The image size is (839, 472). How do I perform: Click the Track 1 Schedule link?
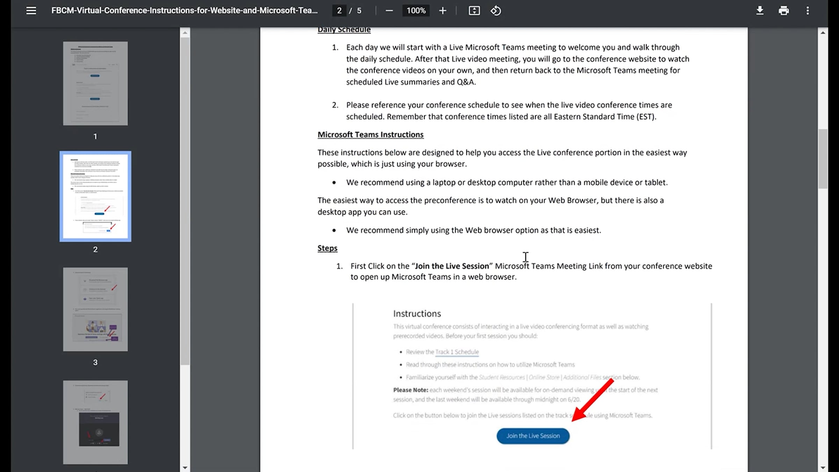coord(457,352)
